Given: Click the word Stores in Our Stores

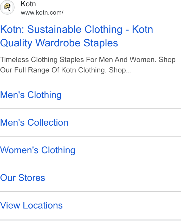Looking at the screenshot, I should [32, 178].
